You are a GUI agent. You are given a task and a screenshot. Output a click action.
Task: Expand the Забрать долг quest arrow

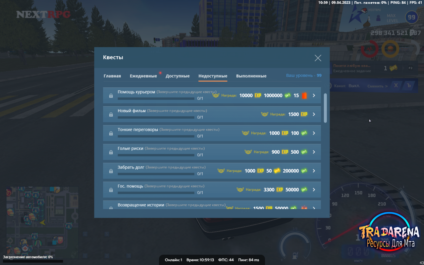pos(314,171)
